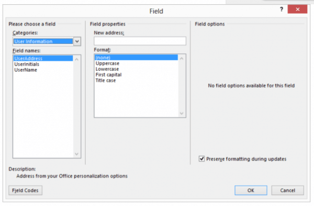Choose Title case format
Image resolution: width=314 pixels, height=206 pixels.
tap(106, 81)
